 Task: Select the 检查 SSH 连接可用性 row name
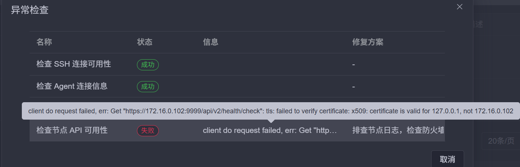click(x=74, y=64)
